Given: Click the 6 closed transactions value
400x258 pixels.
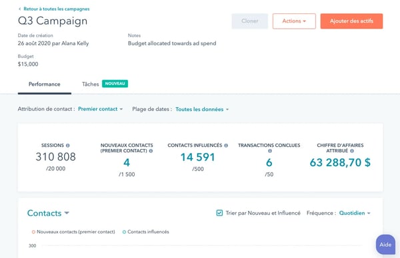Looking at the screenshot, I should [269, 163].
